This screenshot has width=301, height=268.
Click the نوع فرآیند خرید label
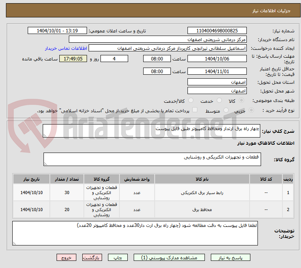[x=278, y=111]
